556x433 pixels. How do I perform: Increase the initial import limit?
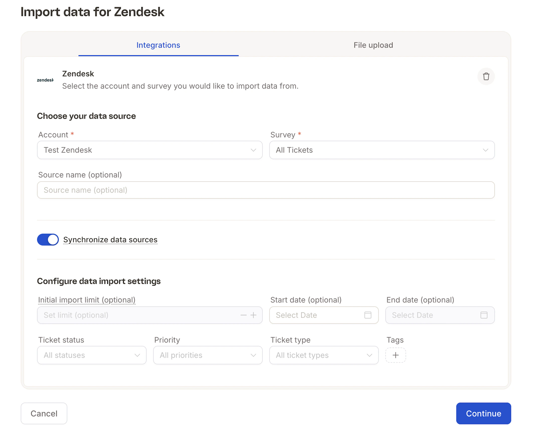click(x=253, y=315)
